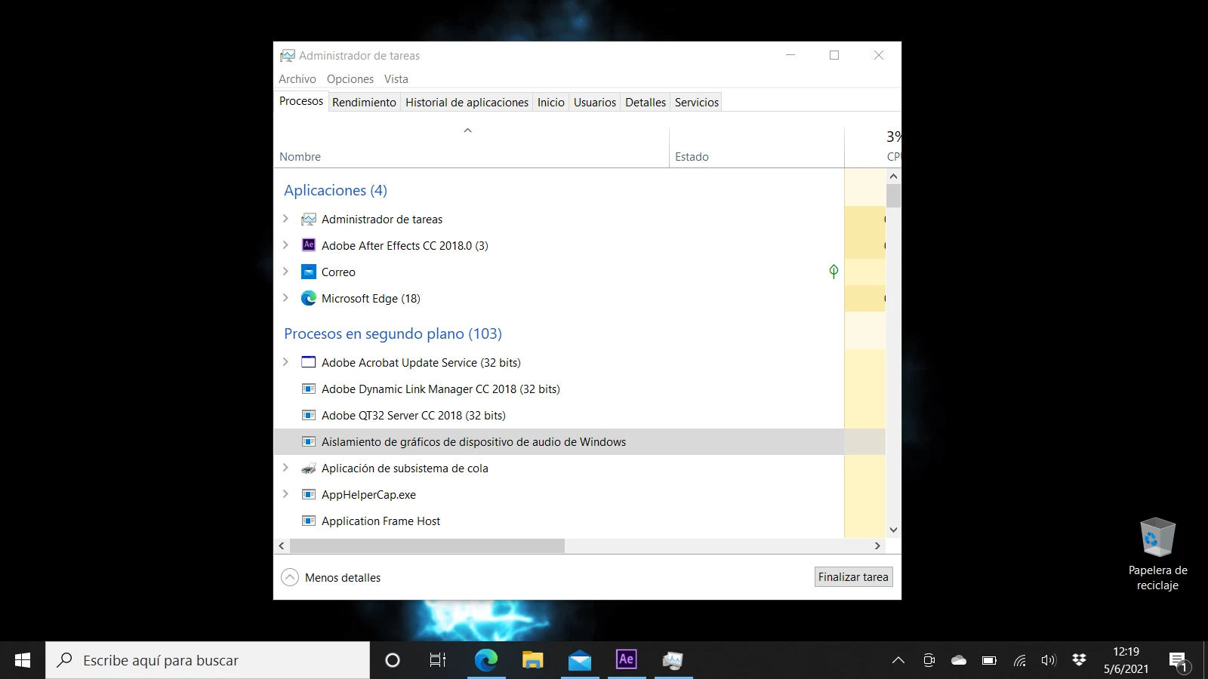This screenshot has width=1208, height=679.
Task: Switch to After Effects on the taskbar
Action: tap(627, 660)
